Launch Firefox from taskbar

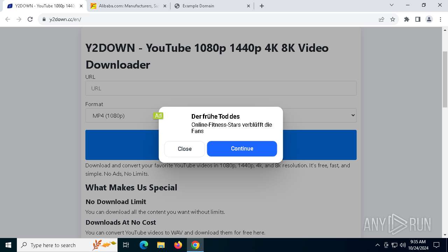pos(178,245)
